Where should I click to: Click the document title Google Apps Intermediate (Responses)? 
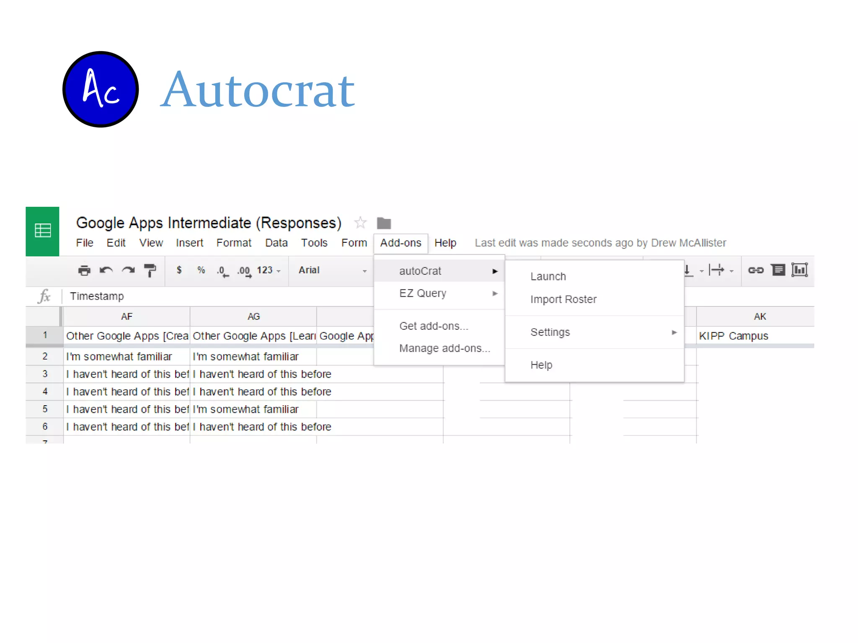(x=209, y=223)
